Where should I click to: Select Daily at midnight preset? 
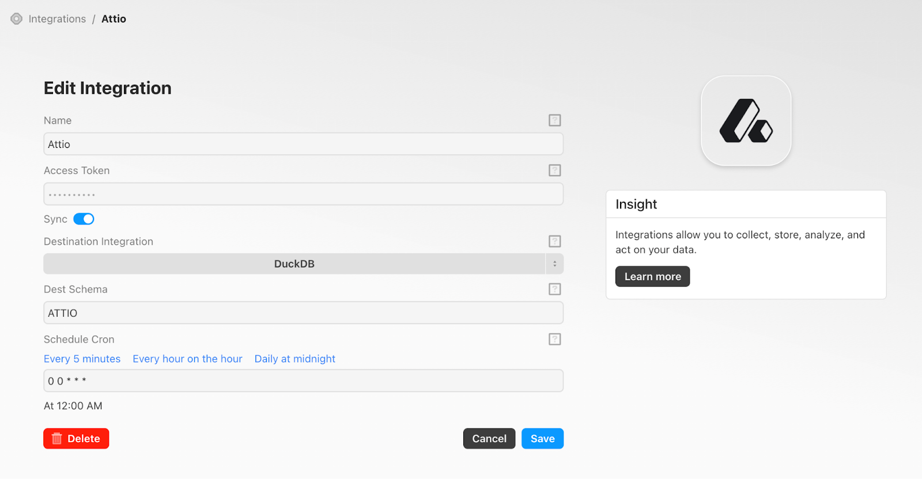[x=294, y=359]
